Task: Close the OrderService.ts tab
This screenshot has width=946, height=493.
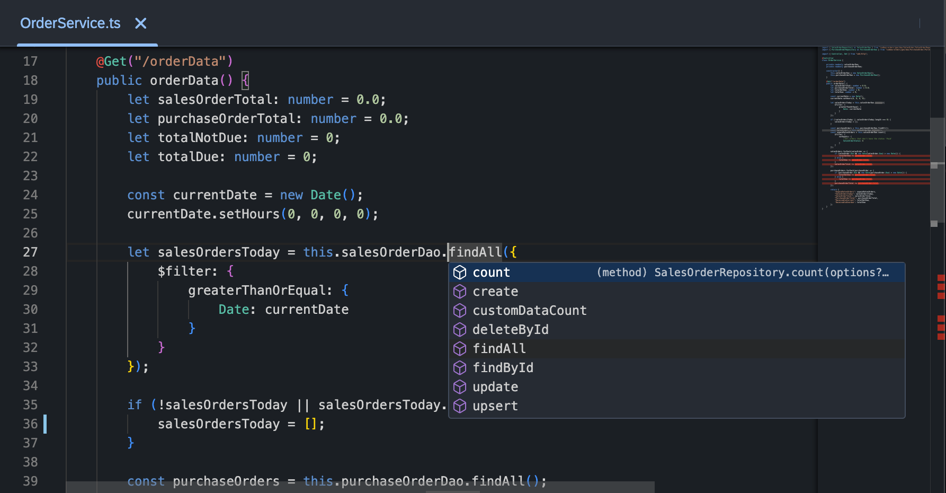Action: pyautogui.click(x=140, y=23)
